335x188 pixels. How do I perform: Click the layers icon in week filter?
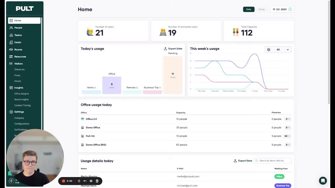(x=269, y=50)
